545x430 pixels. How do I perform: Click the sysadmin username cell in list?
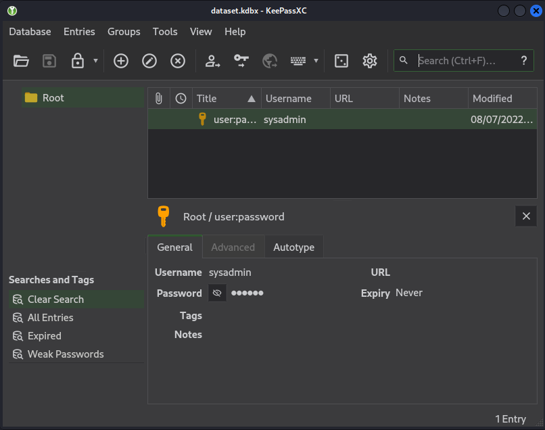tap(285, 120)
